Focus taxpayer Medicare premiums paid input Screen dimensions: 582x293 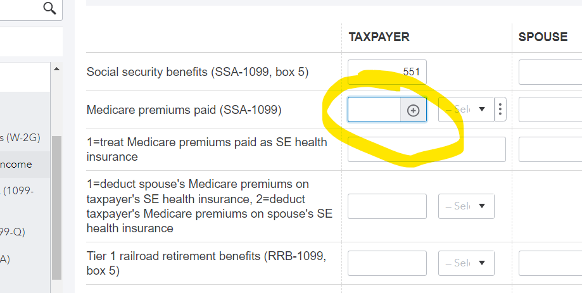pyautogui.click(x=374, y=110)
